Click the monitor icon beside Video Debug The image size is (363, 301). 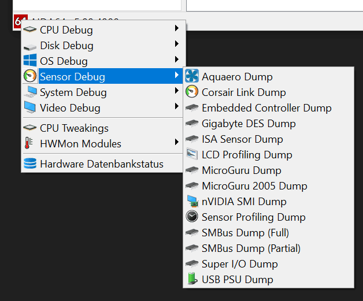pyautogui.click(x=30, y=107)
